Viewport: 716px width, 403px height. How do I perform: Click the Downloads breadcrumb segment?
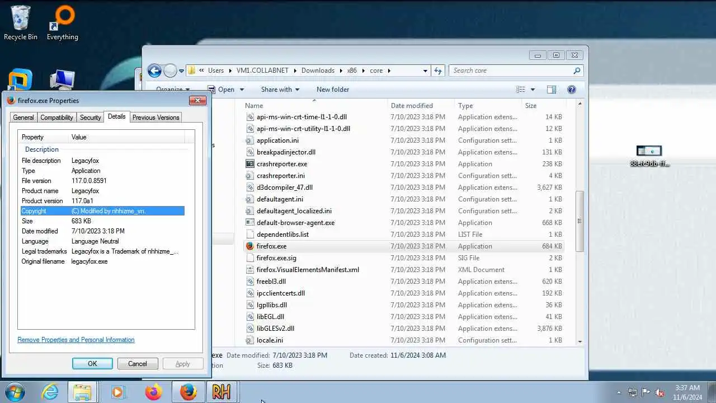click(318, 71)
